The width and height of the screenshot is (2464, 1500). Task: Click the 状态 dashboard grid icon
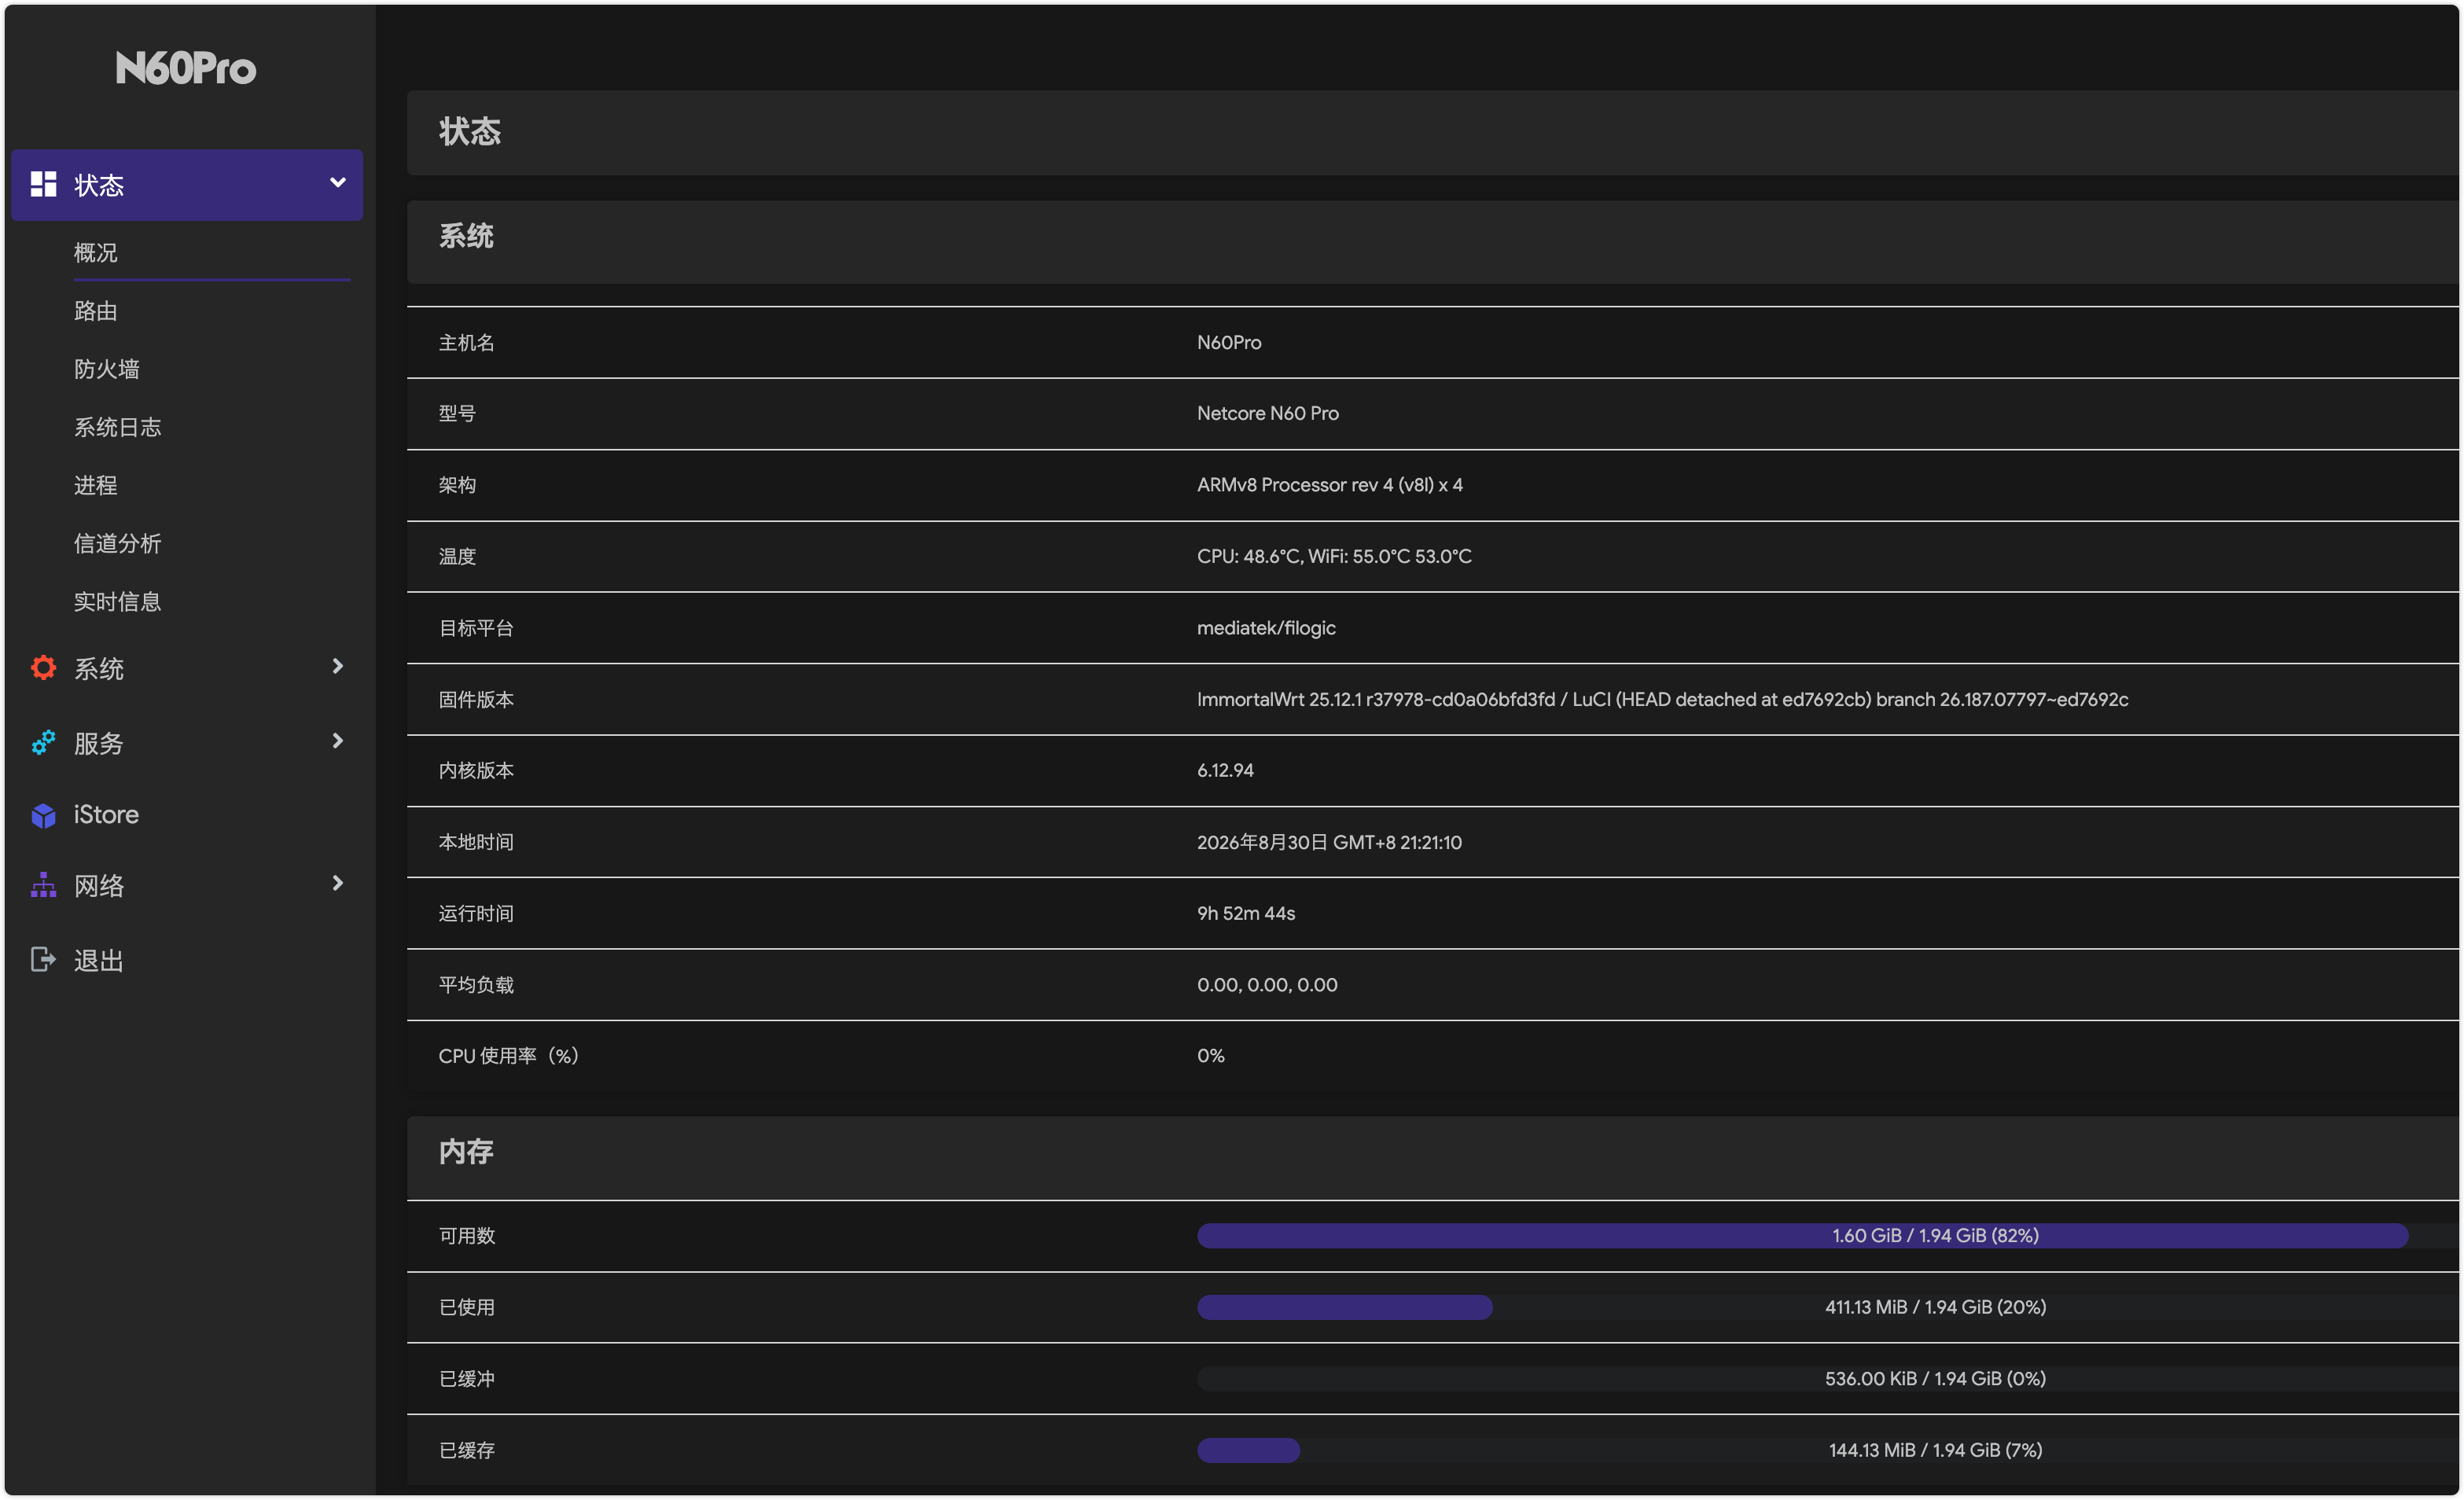pyautogui.click(x=43, y=184)
